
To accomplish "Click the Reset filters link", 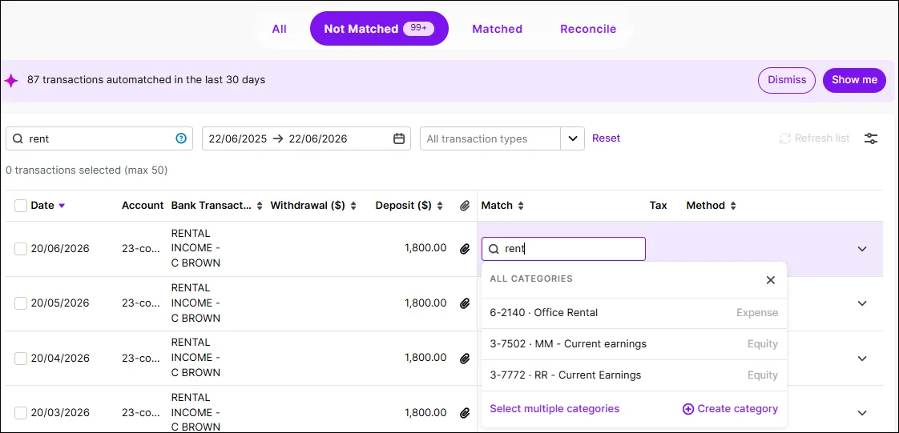I will click(x=606, y=138).
